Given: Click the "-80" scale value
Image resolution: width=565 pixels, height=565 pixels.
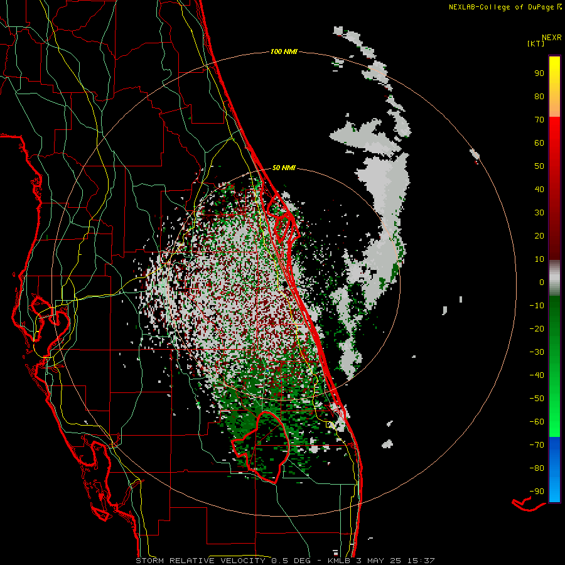Looking at the screenshot, I should (537, 468).
